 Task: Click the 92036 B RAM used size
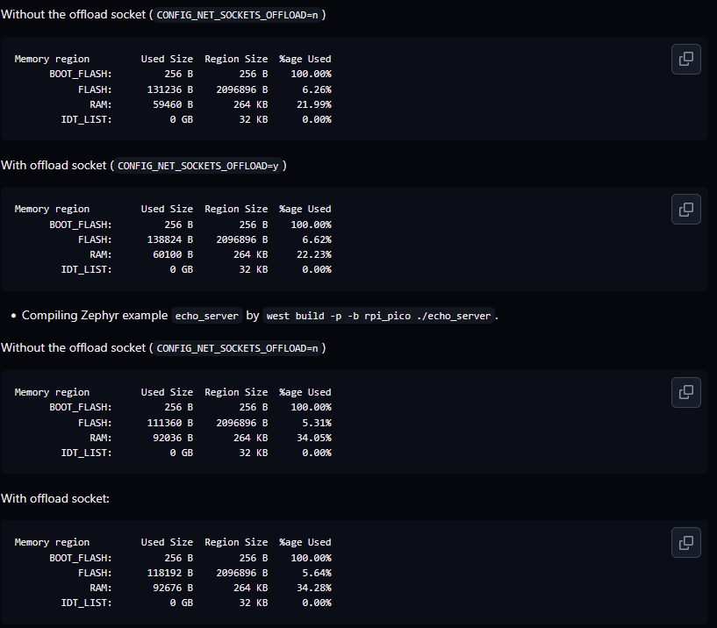(172, 438)
